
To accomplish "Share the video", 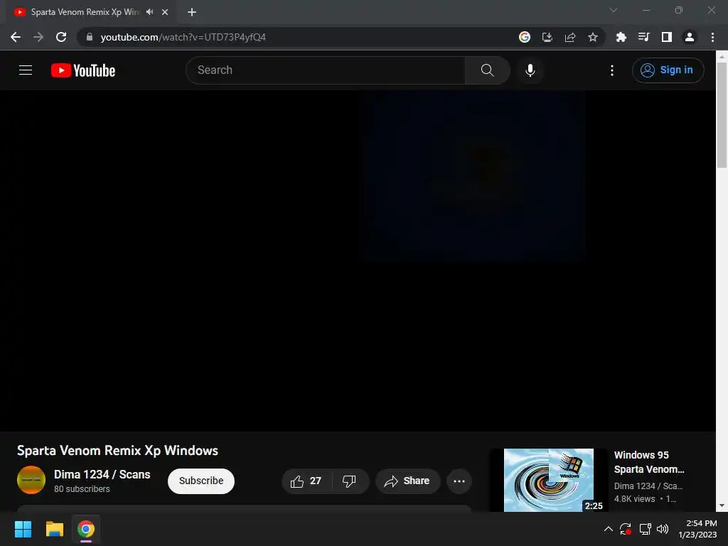I will coord(407,481).
